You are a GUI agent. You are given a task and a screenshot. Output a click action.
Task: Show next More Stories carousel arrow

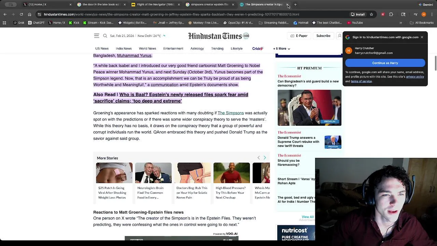click(265, 158)
